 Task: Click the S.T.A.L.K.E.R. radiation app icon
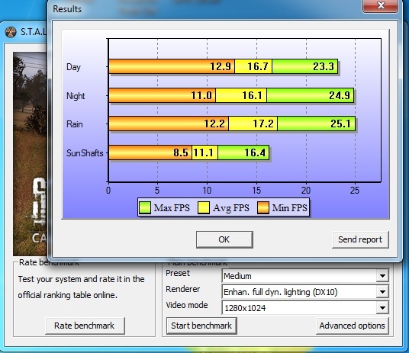click(11, 32)
